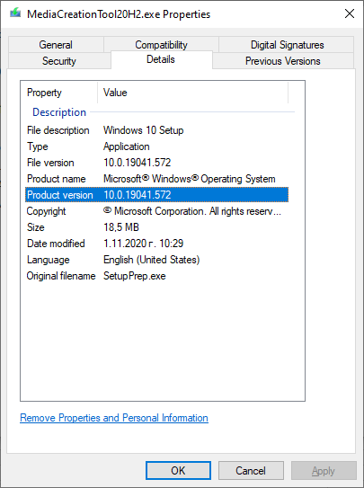Select the Language row label
Image resolution: width=364 pixels, height=488 pixels.
[49, 260]
